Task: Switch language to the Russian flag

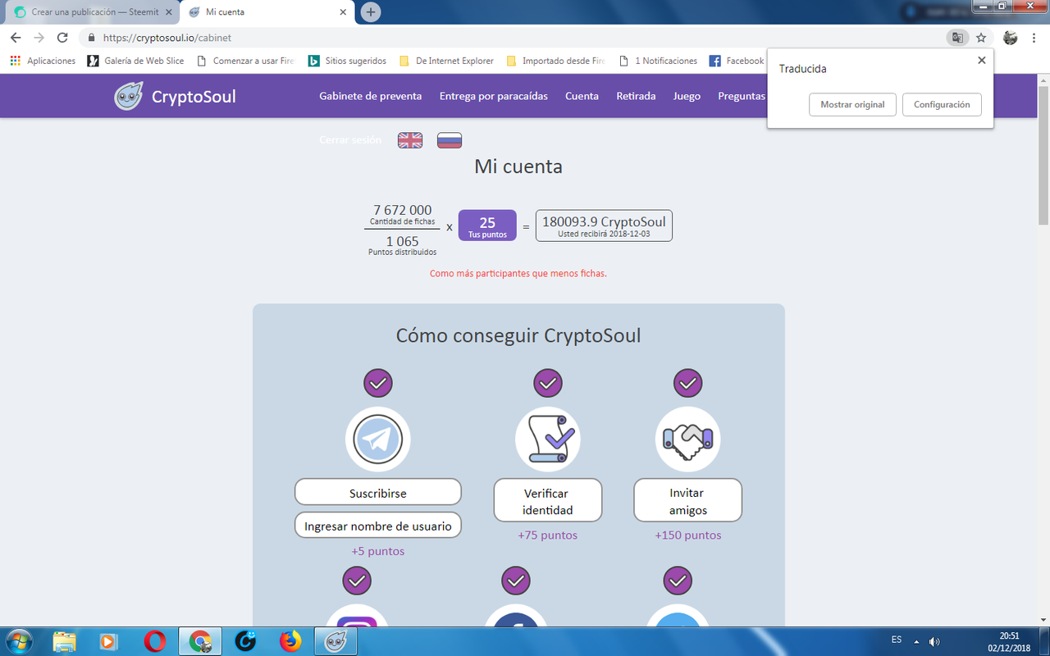Action: [450, 140]
